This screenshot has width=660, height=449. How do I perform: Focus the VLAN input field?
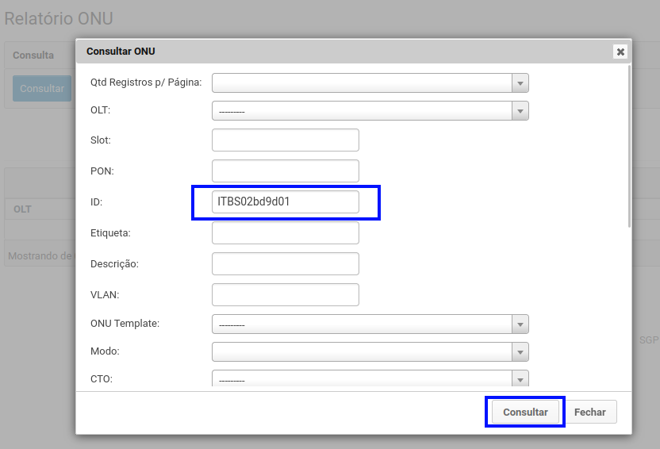click(x=285, y=294)
